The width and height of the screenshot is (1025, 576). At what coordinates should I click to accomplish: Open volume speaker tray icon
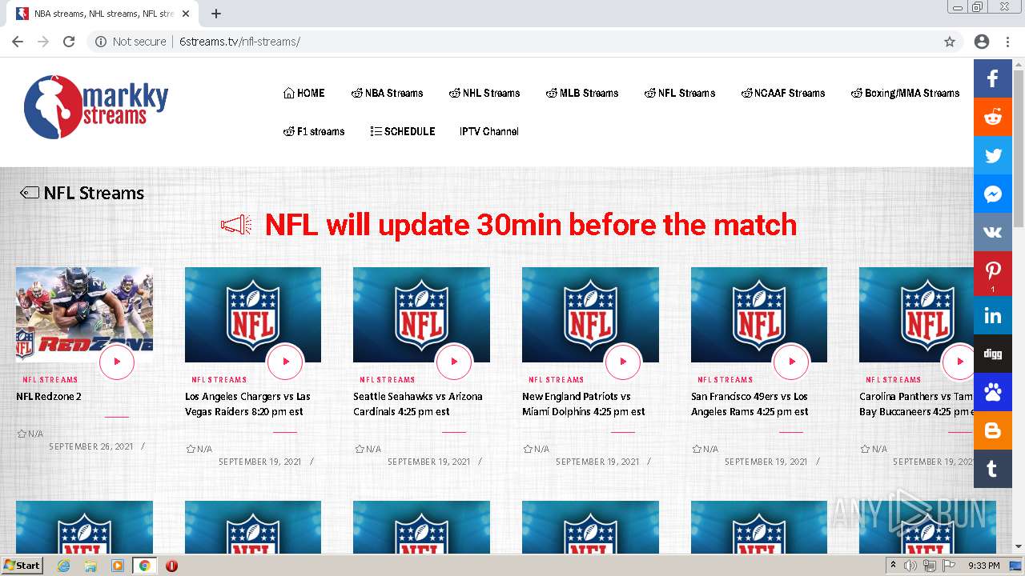(910, 566)
